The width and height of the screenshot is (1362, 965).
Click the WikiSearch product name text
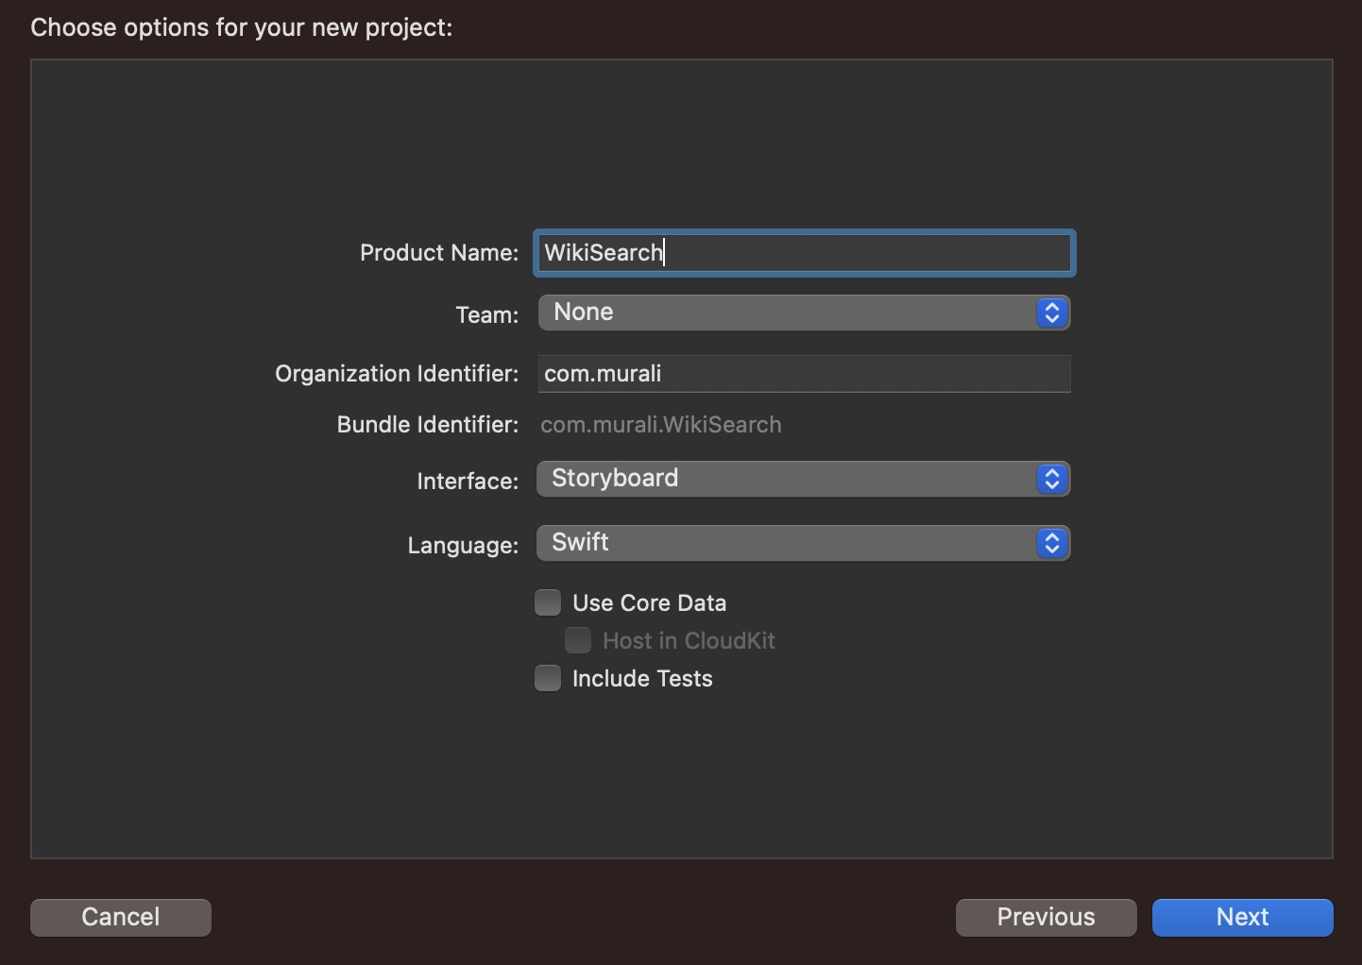coord(603,253)
